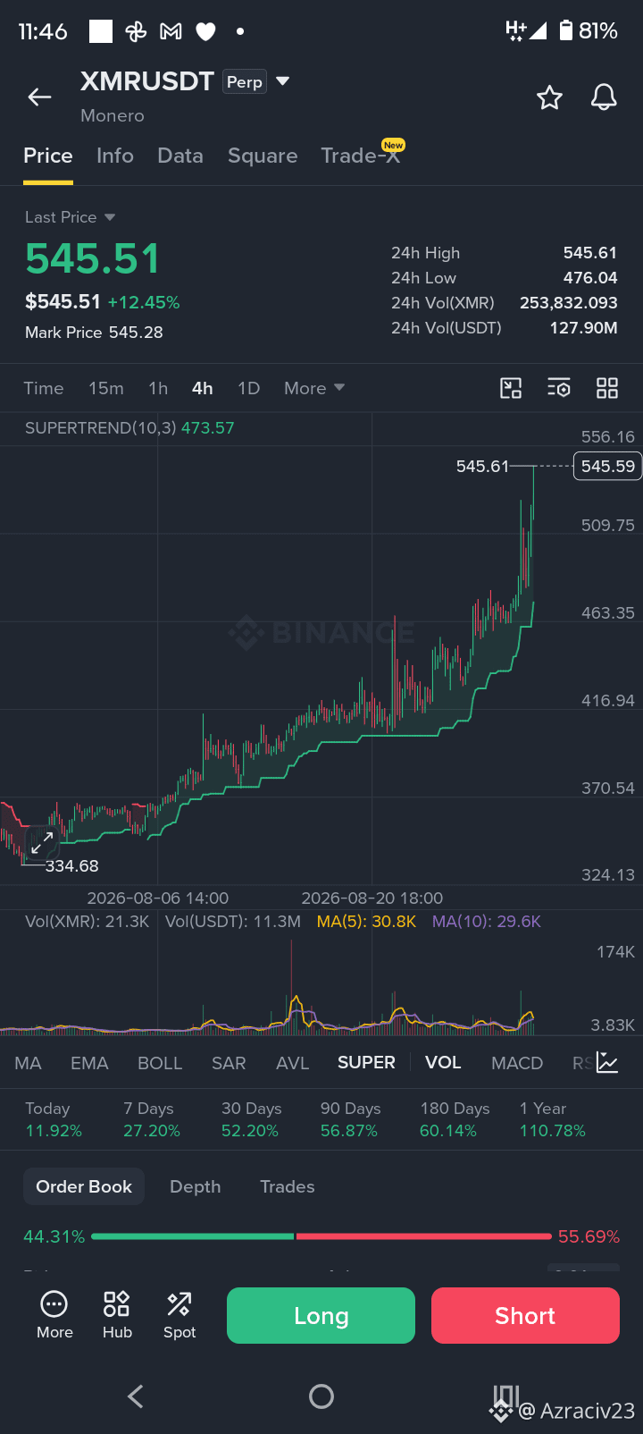Screen dimensions: 643x1434
Task: Open chart drawing tools icon
Action: click(511, 388)
